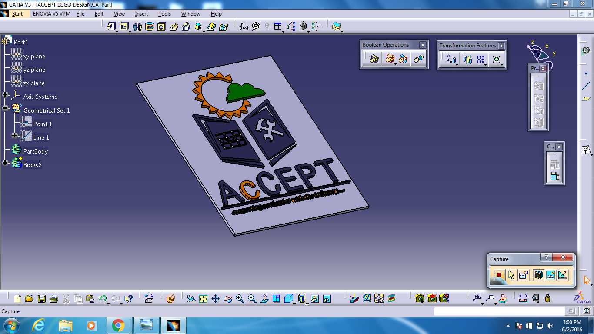Click the Scaling icon in Transformation Features
This screenshot has height=334, width=594.
pyautogui.click(x=496, y=59)
